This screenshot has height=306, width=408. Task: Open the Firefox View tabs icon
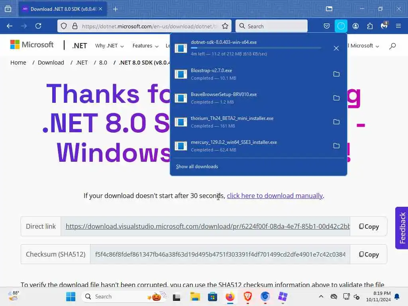click(x=8, y=9)
